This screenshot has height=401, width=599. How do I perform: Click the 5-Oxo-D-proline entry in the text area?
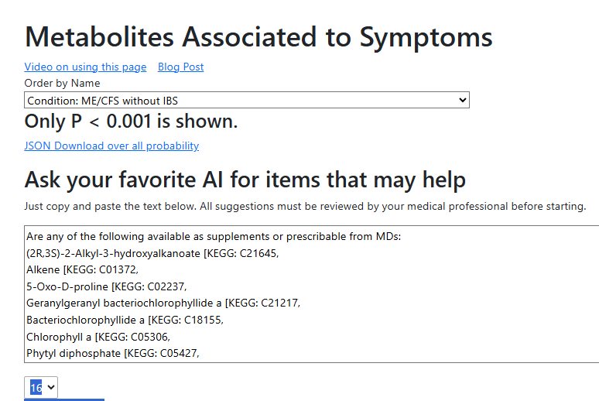tap(106, 286)
